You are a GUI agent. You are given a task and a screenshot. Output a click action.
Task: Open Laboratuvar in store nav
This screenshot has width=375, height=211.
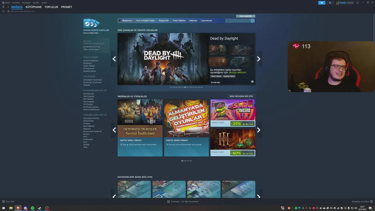coord(206,21)
